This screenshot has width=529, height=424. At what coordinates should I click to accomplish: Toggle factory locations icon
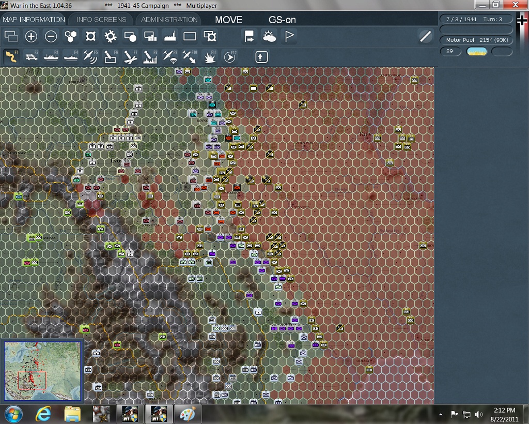(170, 36)
